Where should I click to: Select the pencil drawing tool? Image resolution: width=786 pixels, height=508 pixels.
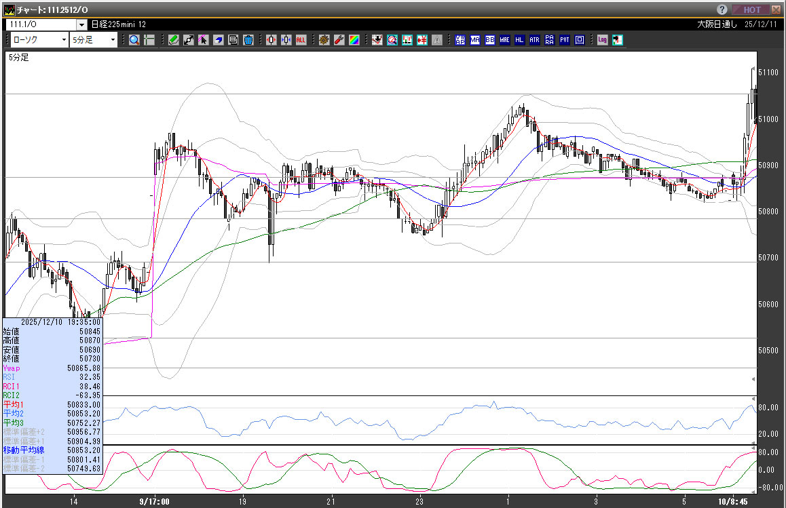(173, 40)
